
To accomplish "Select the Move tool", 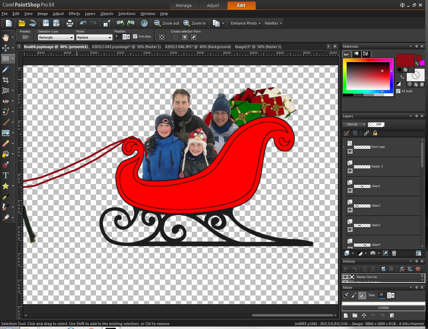I will point(6,48).
